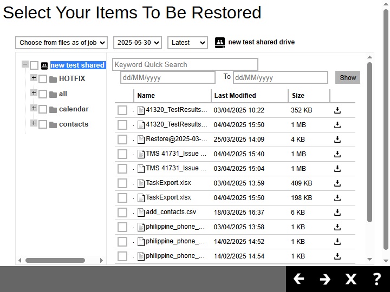This screenshot has height=292, width=390.
Task: Click the shared drive icon in tree root
Action: click(x=44, y=65)
